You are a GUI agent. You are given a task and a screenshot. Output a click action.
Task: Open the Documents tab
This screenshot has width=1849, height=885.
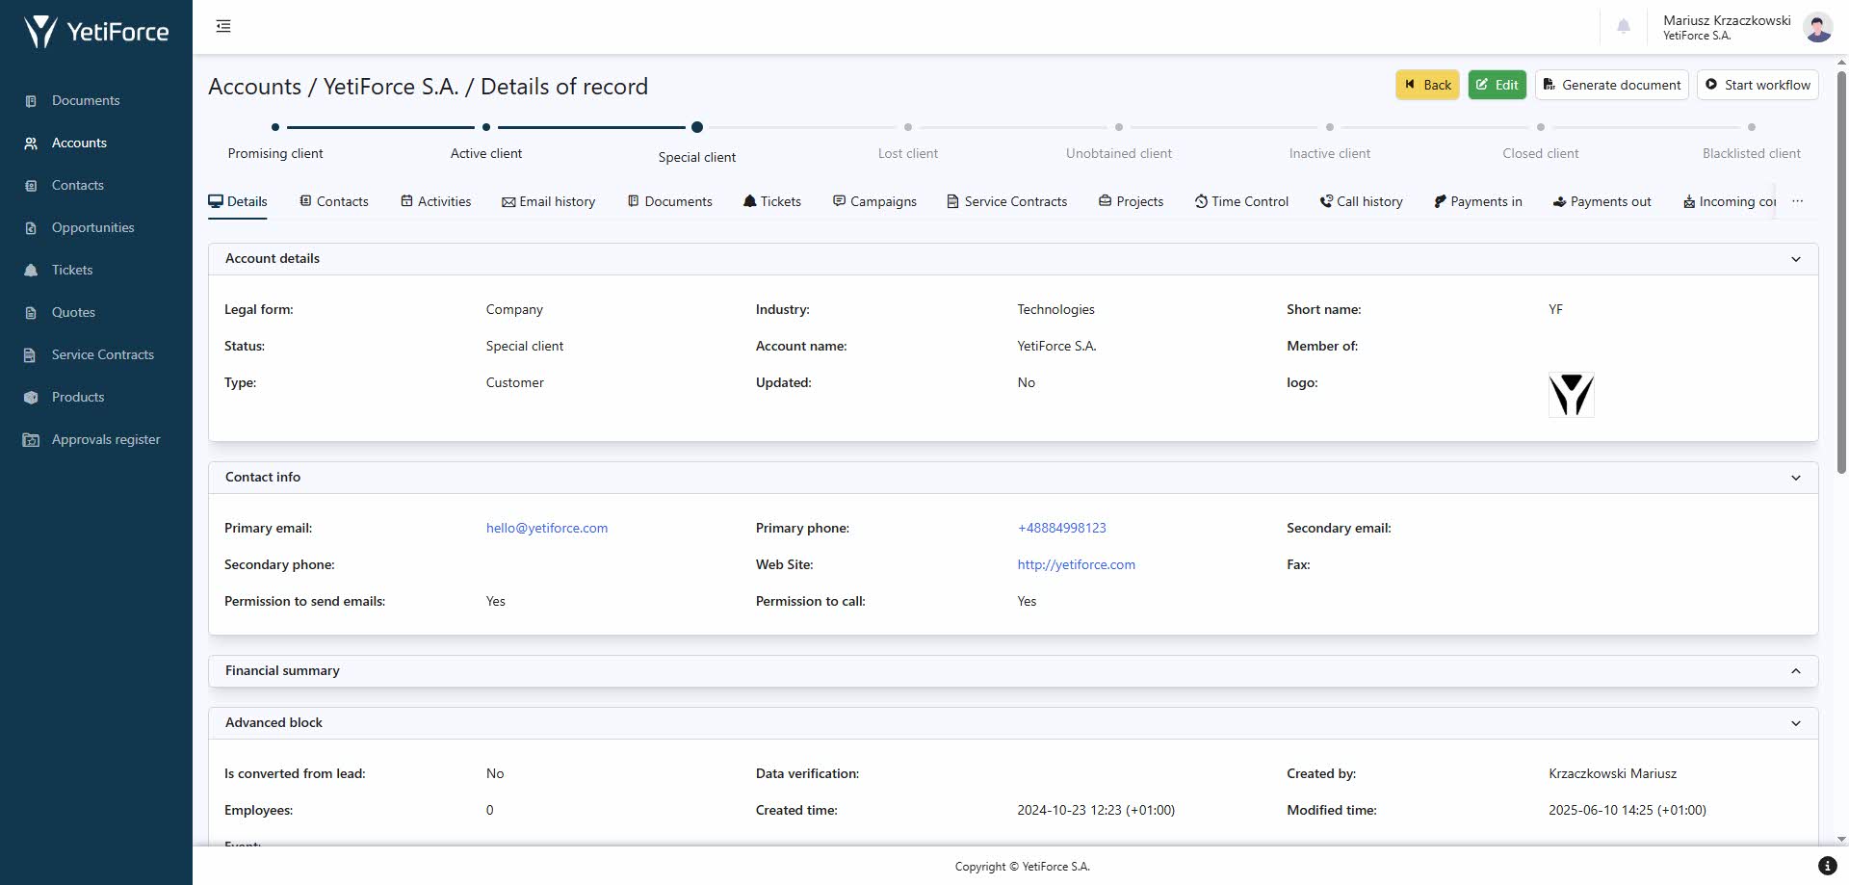point(669,201)
